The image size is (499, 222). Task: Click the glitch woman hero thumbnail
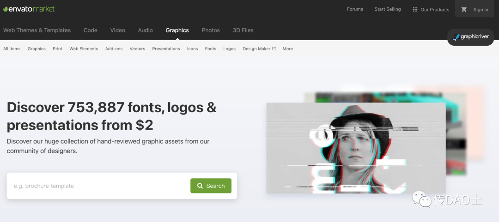pyautogui.click(x=356, y=148)
